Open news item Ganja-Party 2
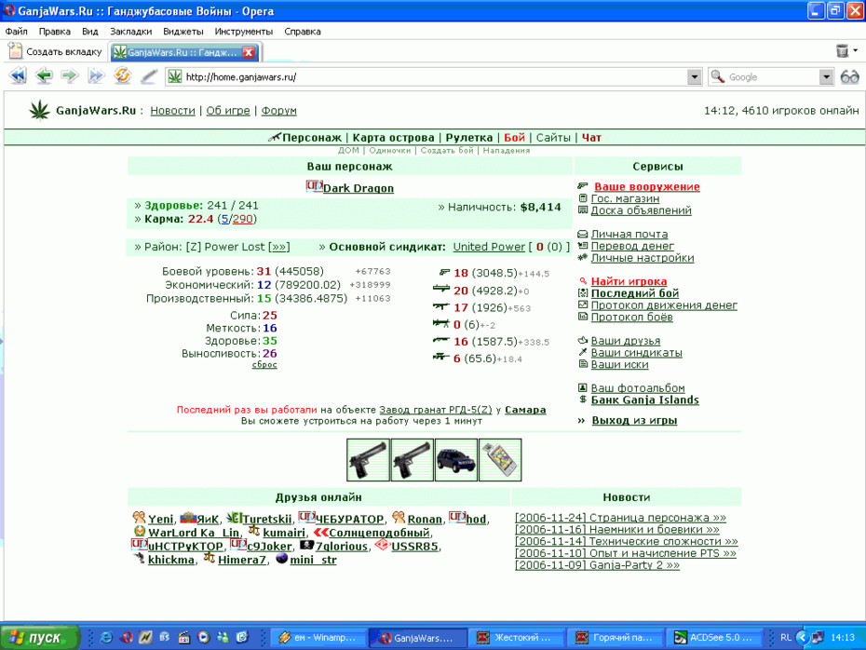 click(x=597, y=565)
